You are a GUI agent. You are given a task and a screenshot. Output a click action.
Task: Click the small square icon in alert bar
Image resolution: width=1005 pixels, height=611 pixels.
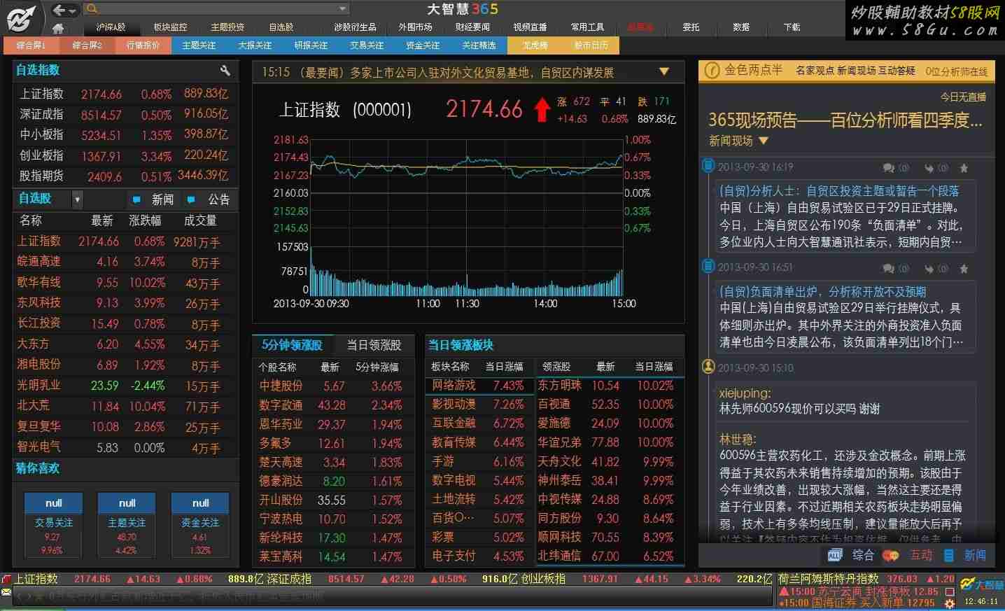click(950, 591)
